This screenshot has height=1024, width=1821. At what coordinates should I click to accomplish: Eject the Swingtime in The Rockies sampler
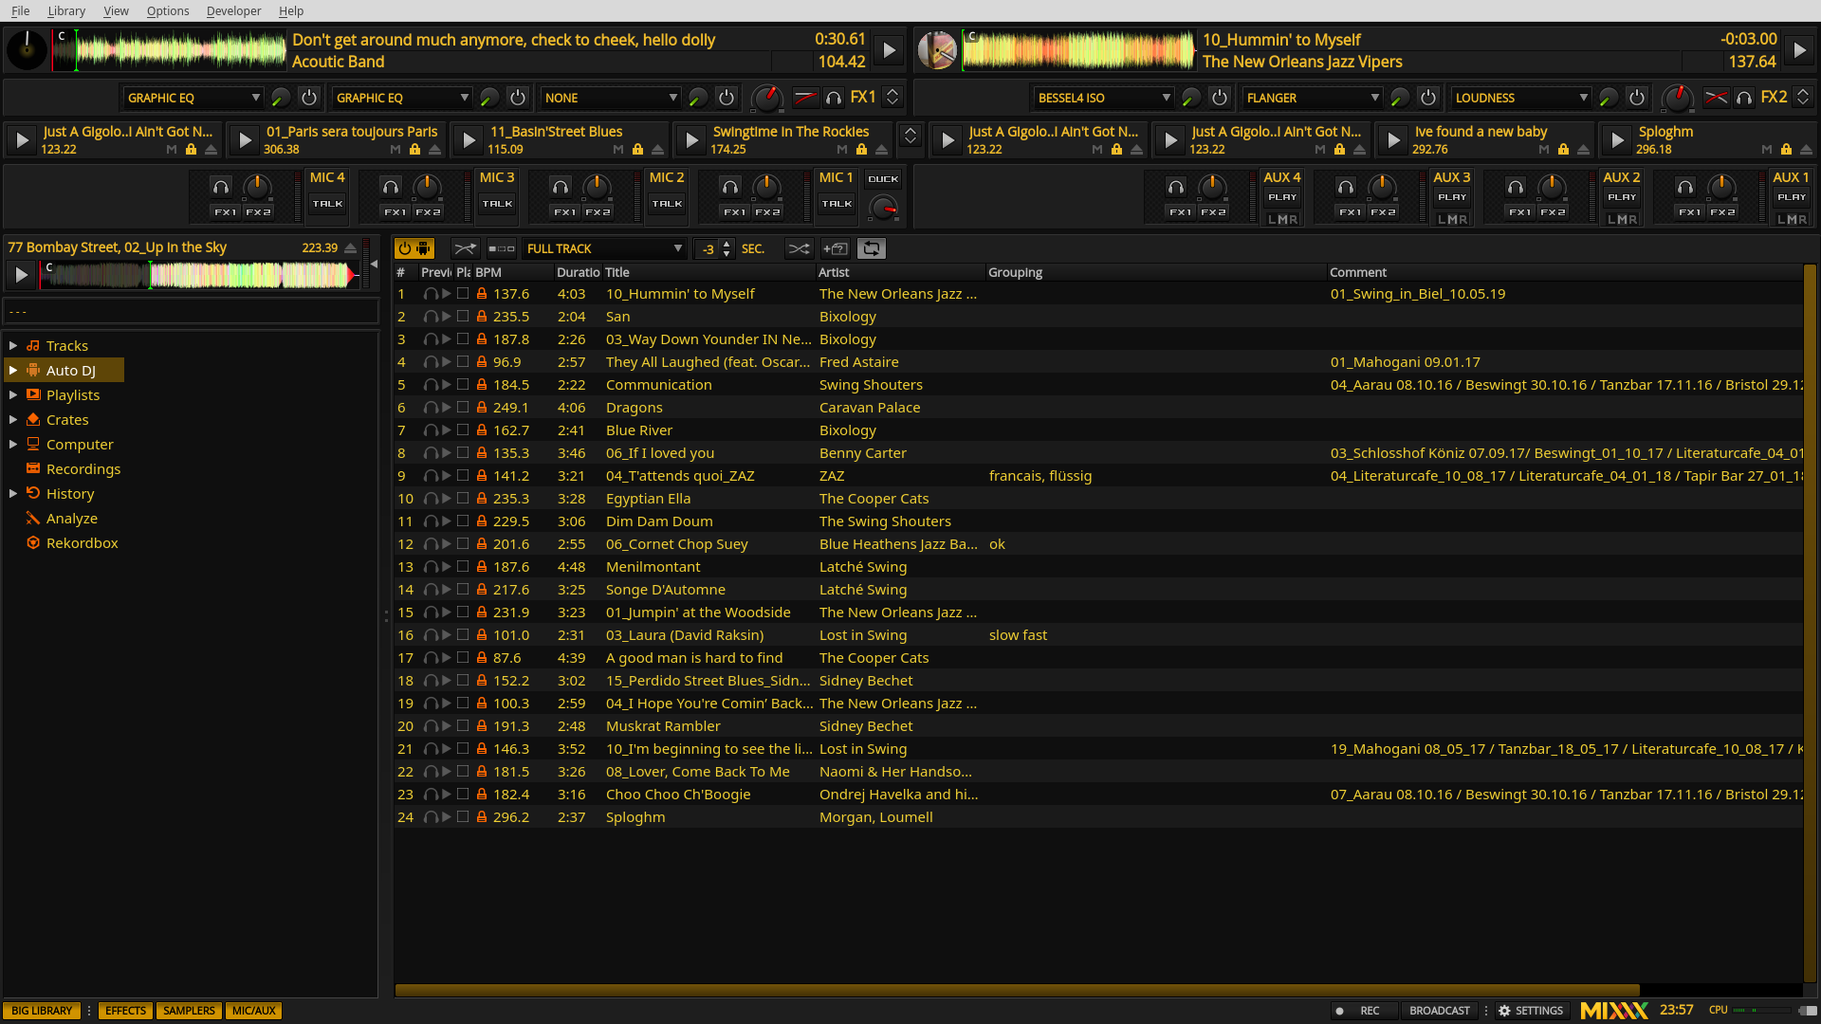pos(882,150)
